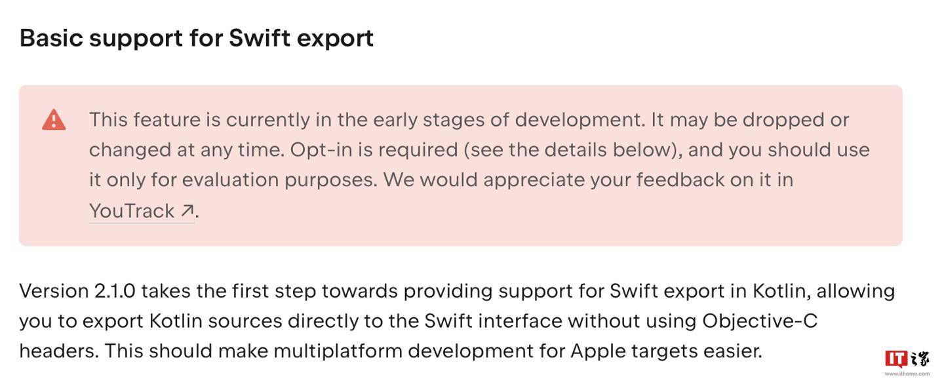Click the 'Objective-C' text
This screenshot has height=390, width=944.
[x=760, y=321]
